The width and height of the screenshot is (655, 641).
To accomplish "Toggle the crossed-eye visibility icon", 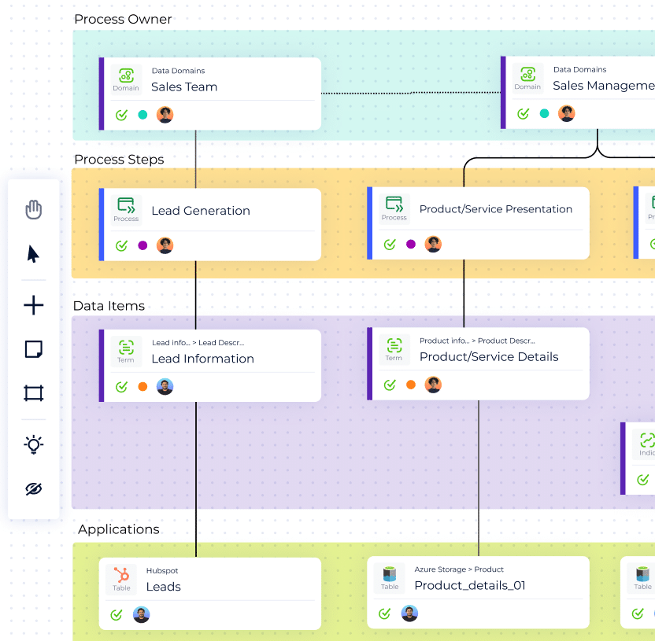I will pos(33,489).
